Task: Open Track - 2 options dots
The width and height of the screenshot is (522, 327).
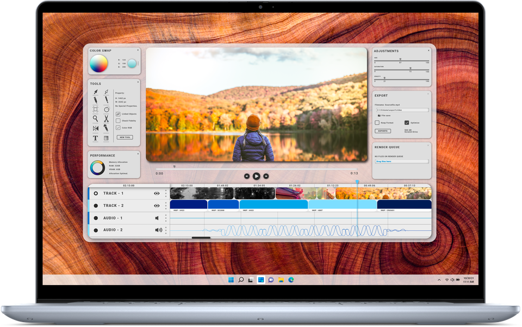Action: coord(166,205)
